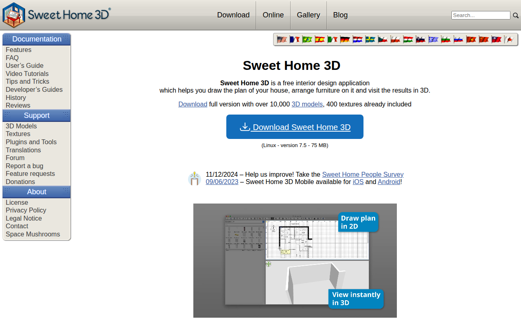This screenshot has height=325, width=521.
Task: Open the FAQ link in the sidebar
Action: point(12,58)
